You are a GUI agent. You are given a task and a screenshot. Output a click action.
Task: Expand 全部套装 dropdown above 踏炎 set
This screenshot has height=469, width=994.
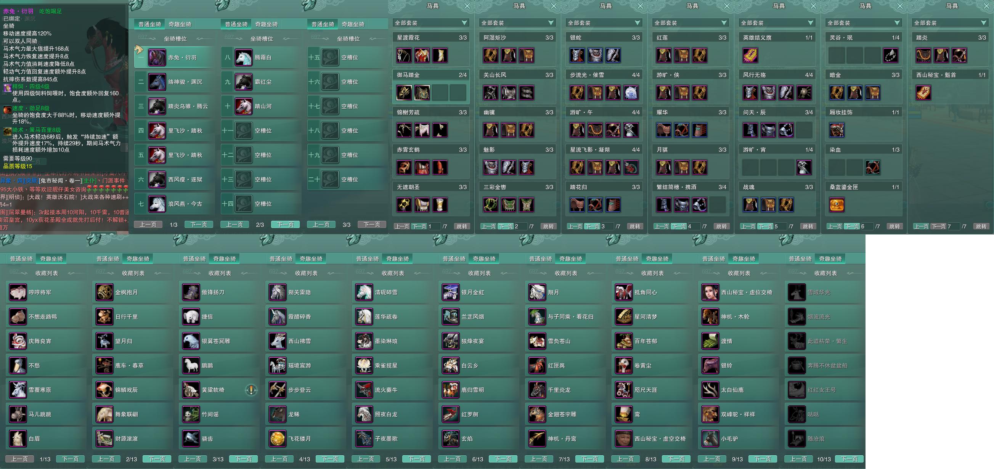[950, 23]
